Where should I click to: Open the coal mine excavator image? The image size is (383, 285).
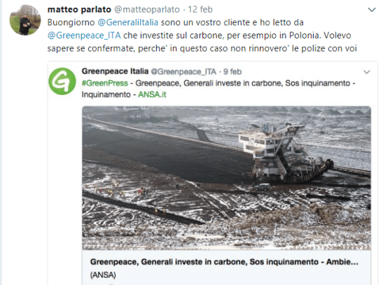[x=226, y=178]
